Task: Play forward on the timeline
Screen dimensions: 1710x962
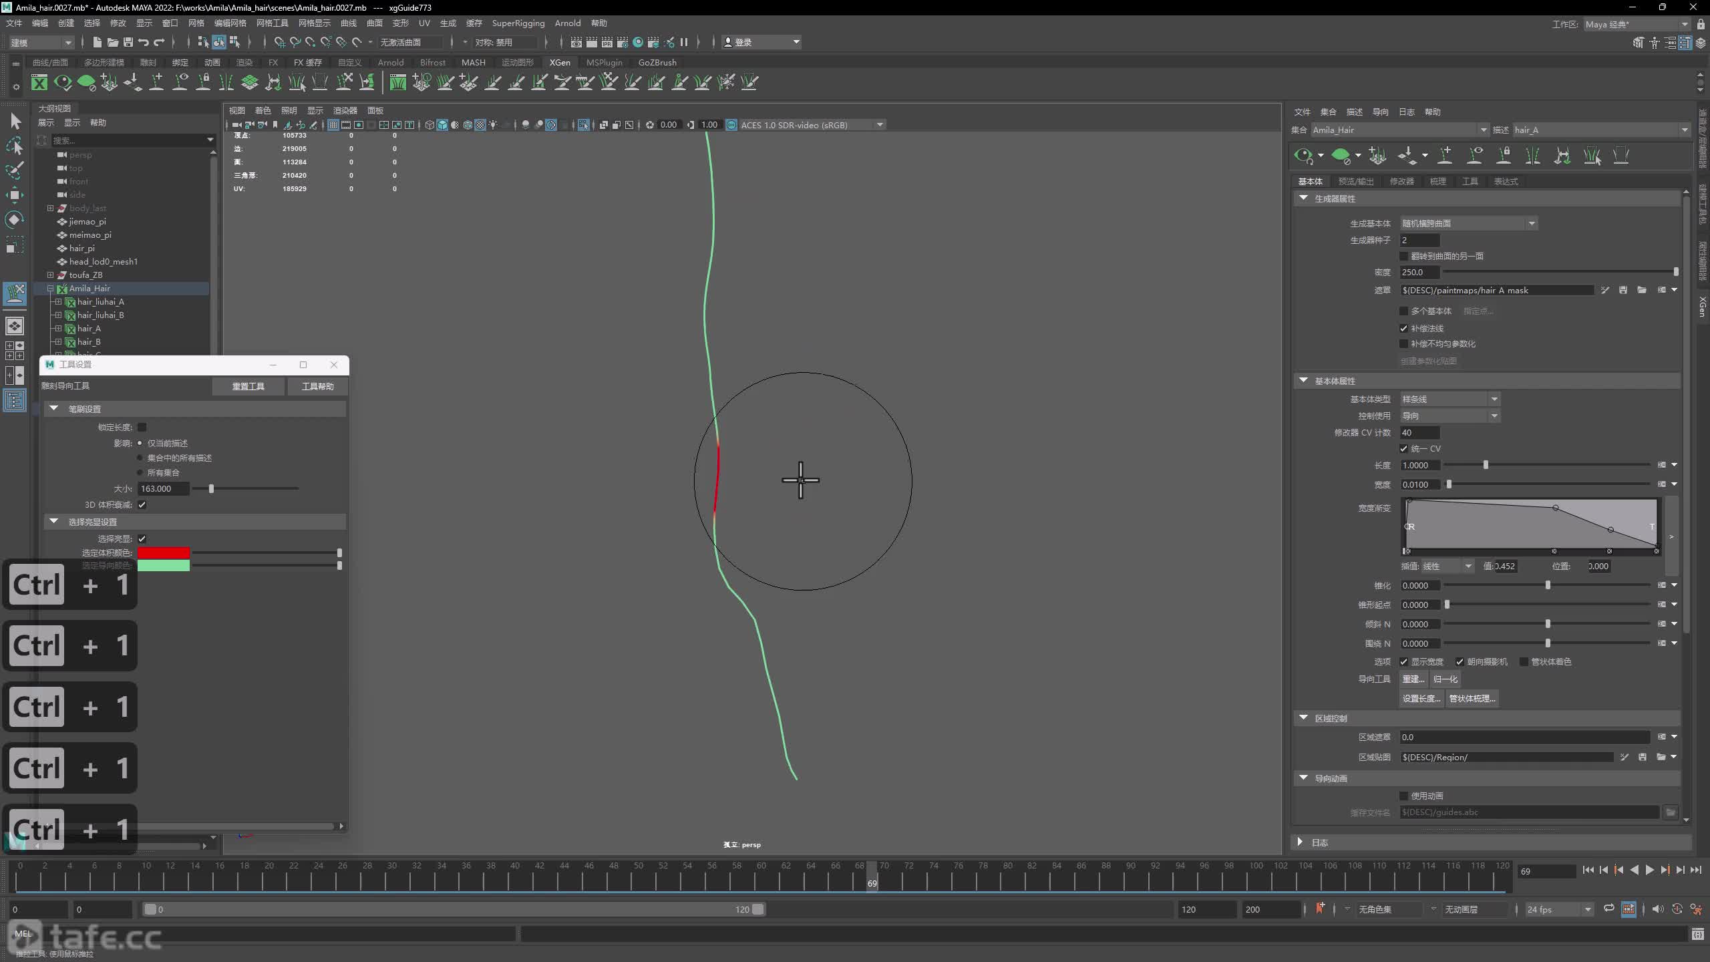Action: tap(1650, 870)
